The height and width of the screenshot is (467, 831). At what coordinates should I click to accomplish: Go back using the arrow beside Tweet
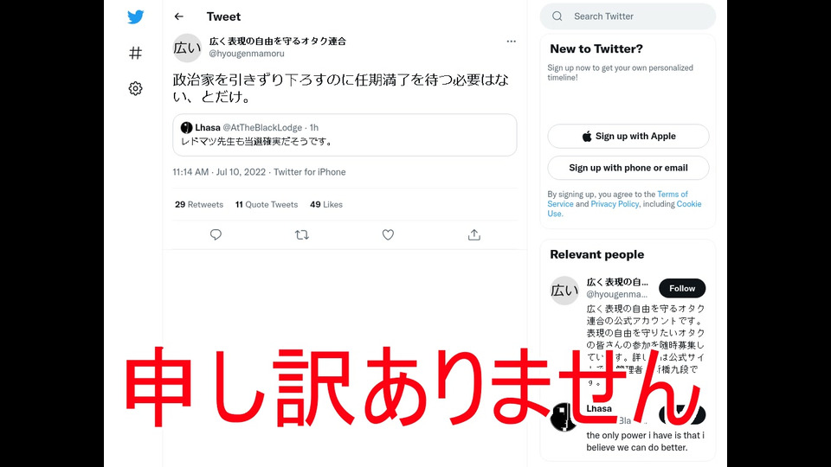click(x=179, y=16)
